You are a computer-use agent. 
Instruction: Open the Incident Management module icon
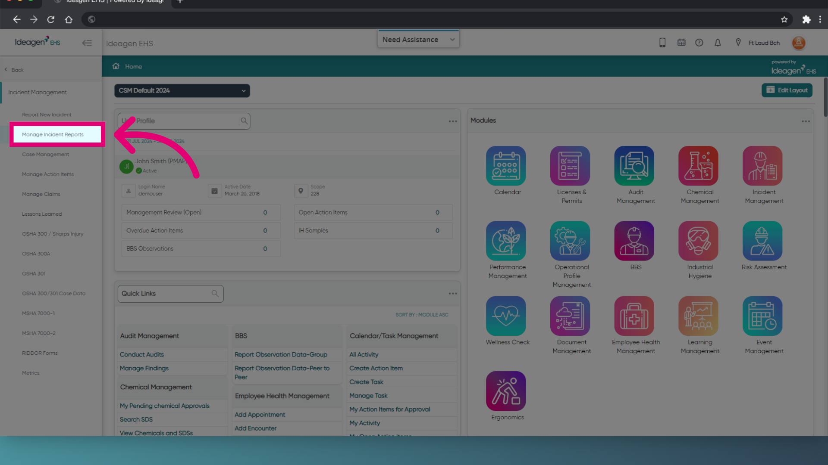(762, 166)
